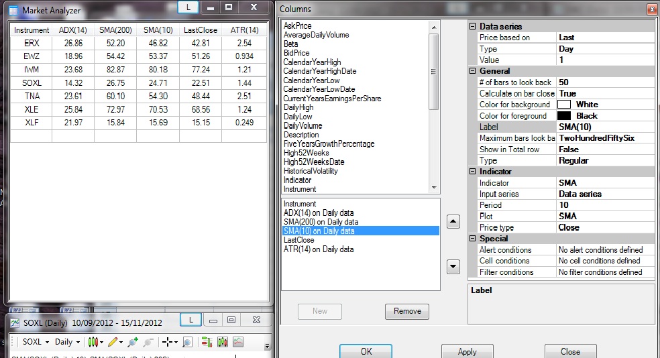Viewport: 660px width, 358px height.
Task: Click the ATR(14) column header in Market Analyzer
Action: tap(244, 30)
